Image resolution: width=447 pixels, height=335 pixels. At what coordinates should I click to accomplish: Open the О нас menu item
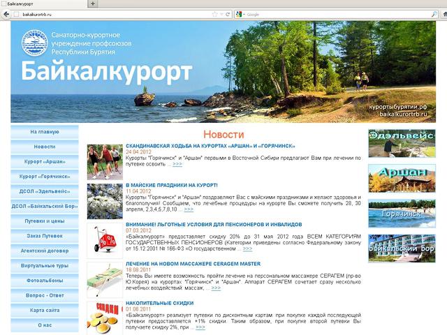point(45,325)
